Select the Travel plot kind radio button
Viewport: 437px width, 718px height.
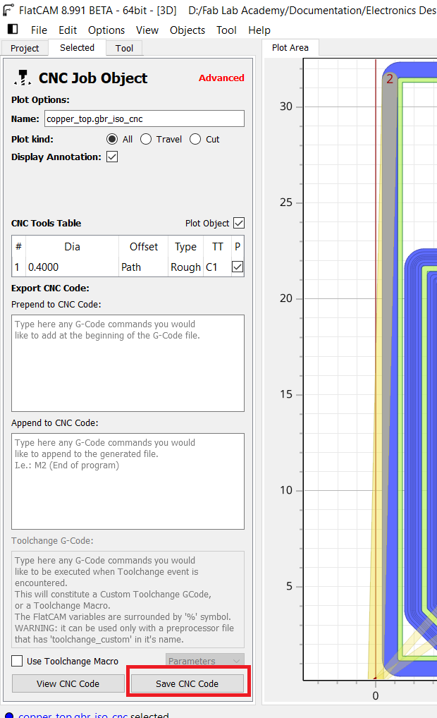(x=146, y=139)
